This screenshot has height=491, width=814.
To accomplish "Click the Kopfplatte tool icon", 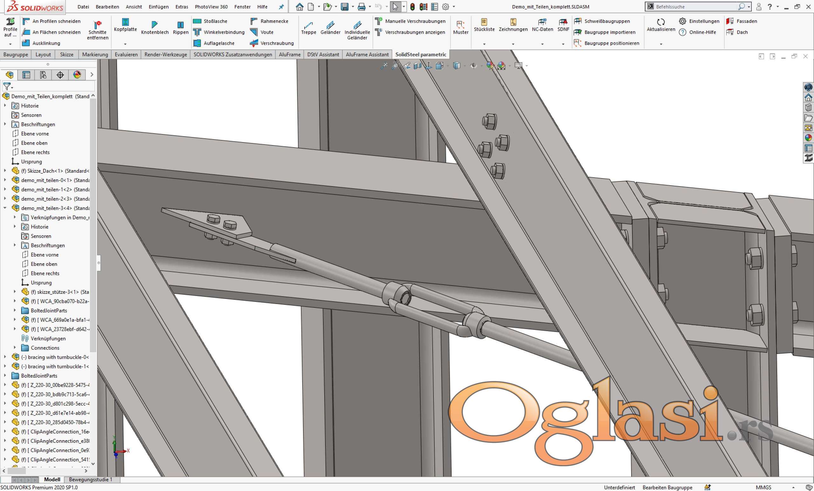I will 125,22.
